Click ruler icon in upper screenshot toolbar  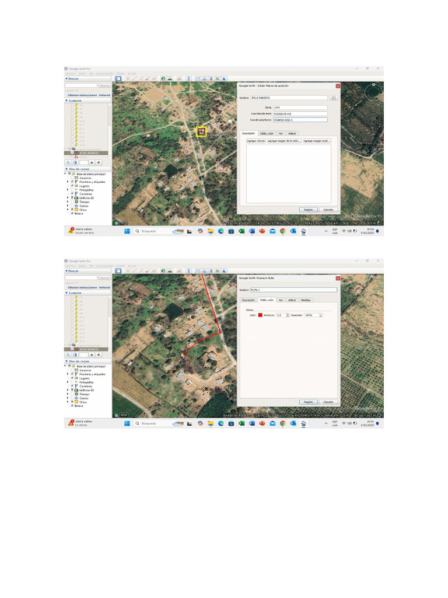click(x=188, y=79)
